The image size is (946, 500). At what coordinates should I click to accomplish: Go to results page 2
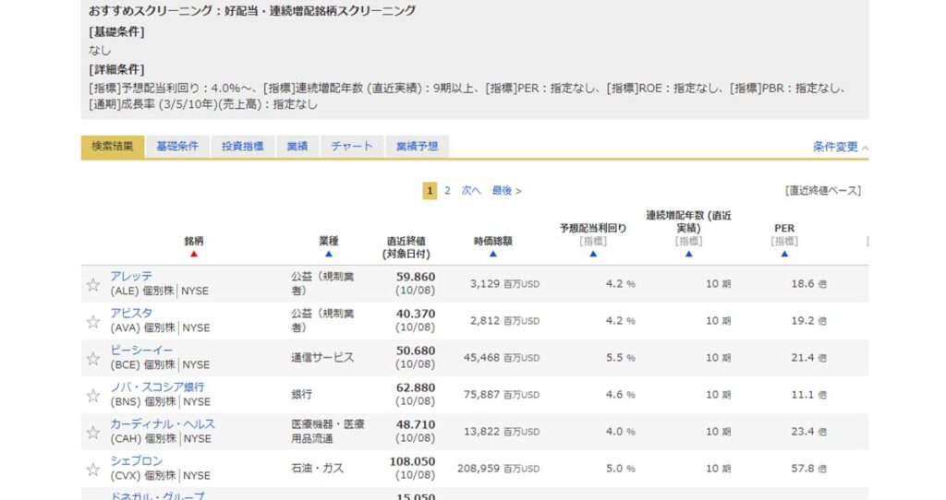(x=447, y=191)
